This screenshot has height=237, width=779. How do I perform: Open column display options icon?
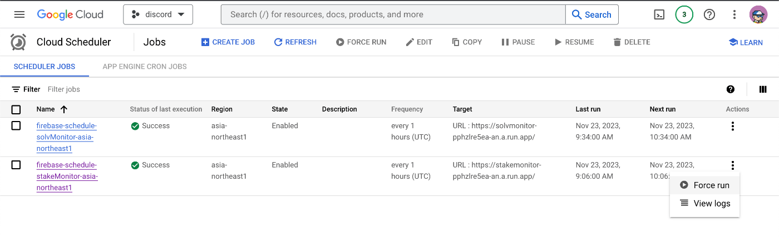point(763,89)
